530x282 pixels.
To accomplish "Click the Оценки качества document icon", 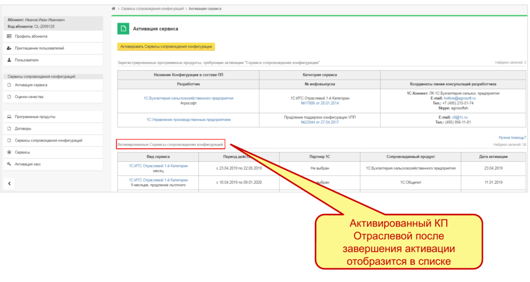I will (9, 97).
